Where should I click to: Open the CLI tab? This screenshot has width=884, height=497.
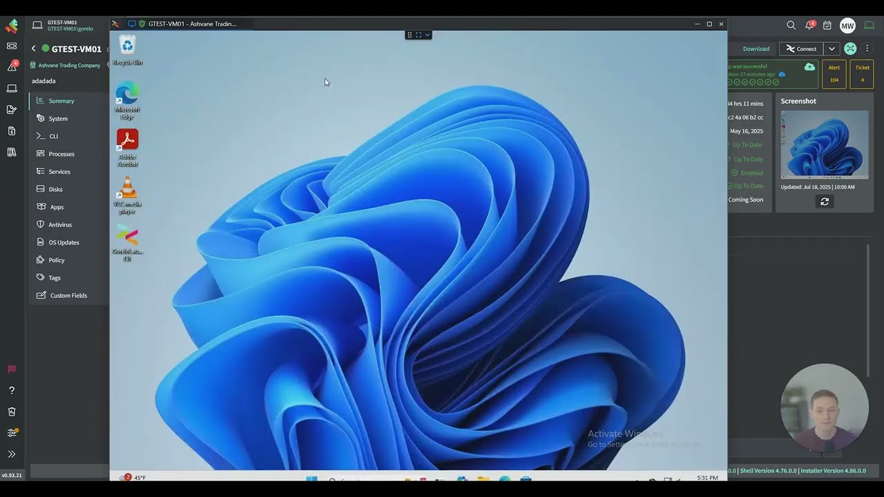68,136
